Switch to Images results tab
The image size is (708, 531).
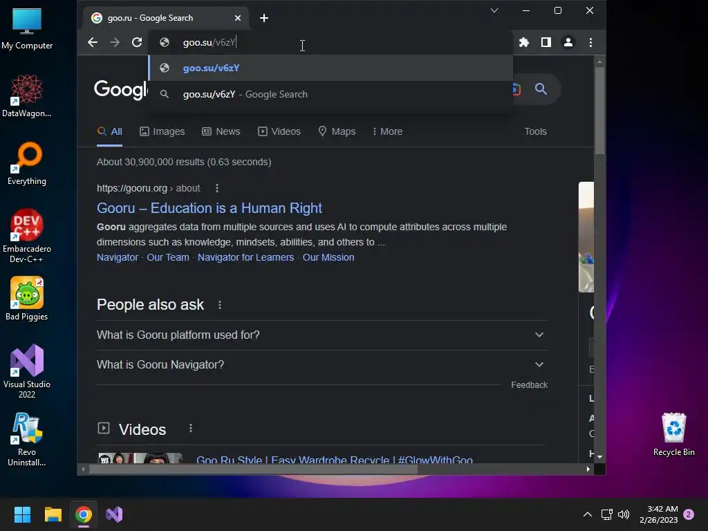pos(162,131)
